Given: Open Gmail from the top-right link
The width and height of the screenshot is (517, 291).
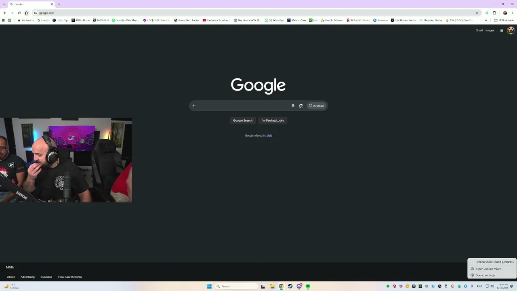Looking at the screenshot, I should pos(479,30).
